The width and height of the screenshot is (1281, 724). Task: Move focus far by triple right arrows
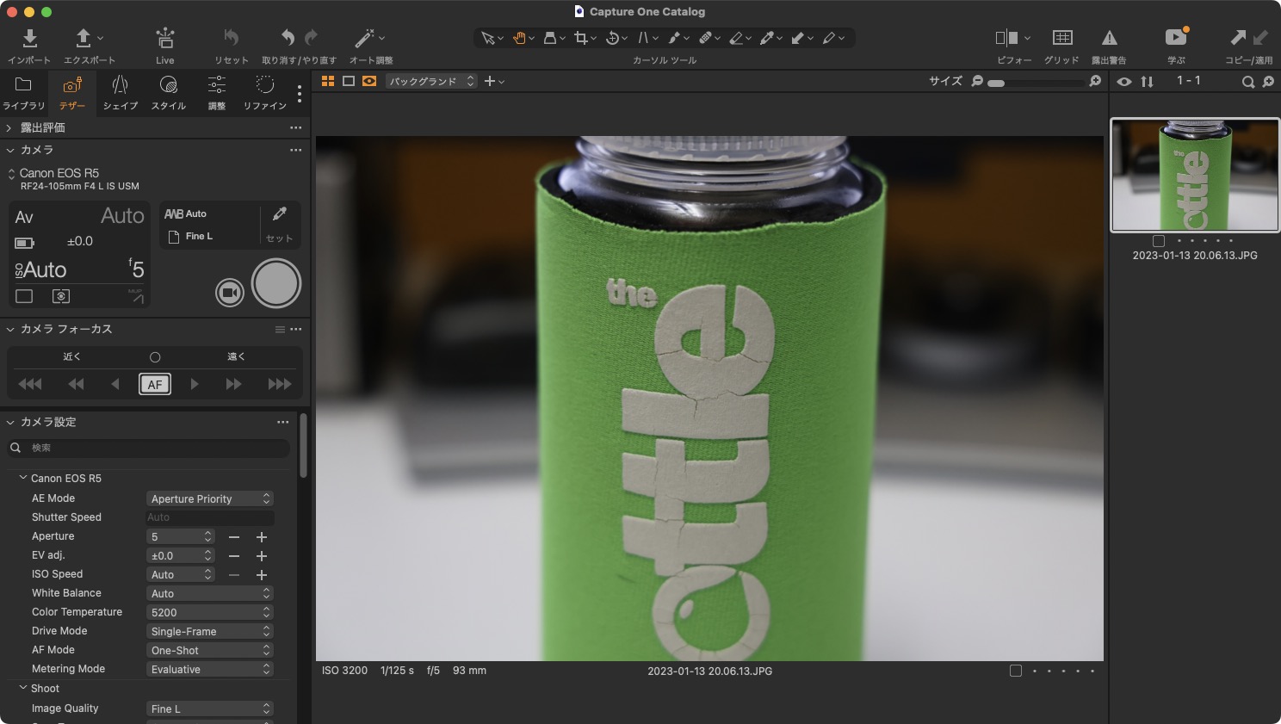point(280,384)
